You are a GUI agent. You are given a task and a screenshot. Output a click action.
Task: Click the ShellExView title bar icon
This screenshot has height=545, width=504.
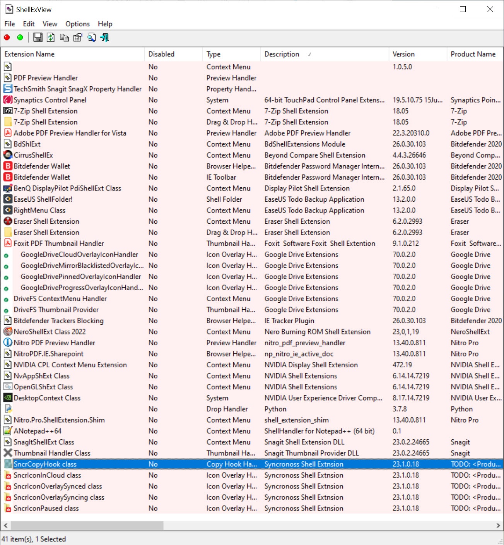(9, 9)
